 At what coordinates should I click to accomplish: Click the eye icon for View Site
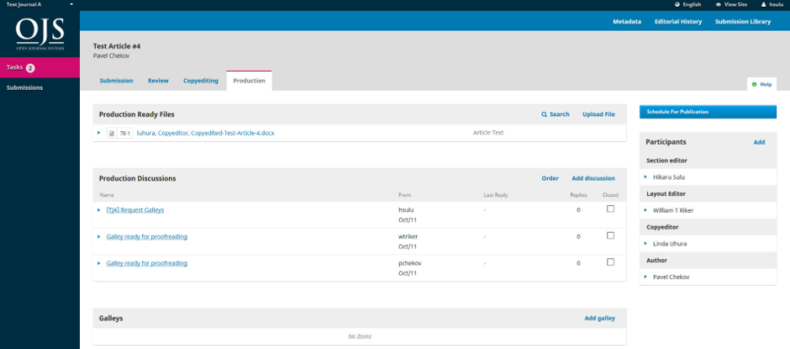coord(718,4)
